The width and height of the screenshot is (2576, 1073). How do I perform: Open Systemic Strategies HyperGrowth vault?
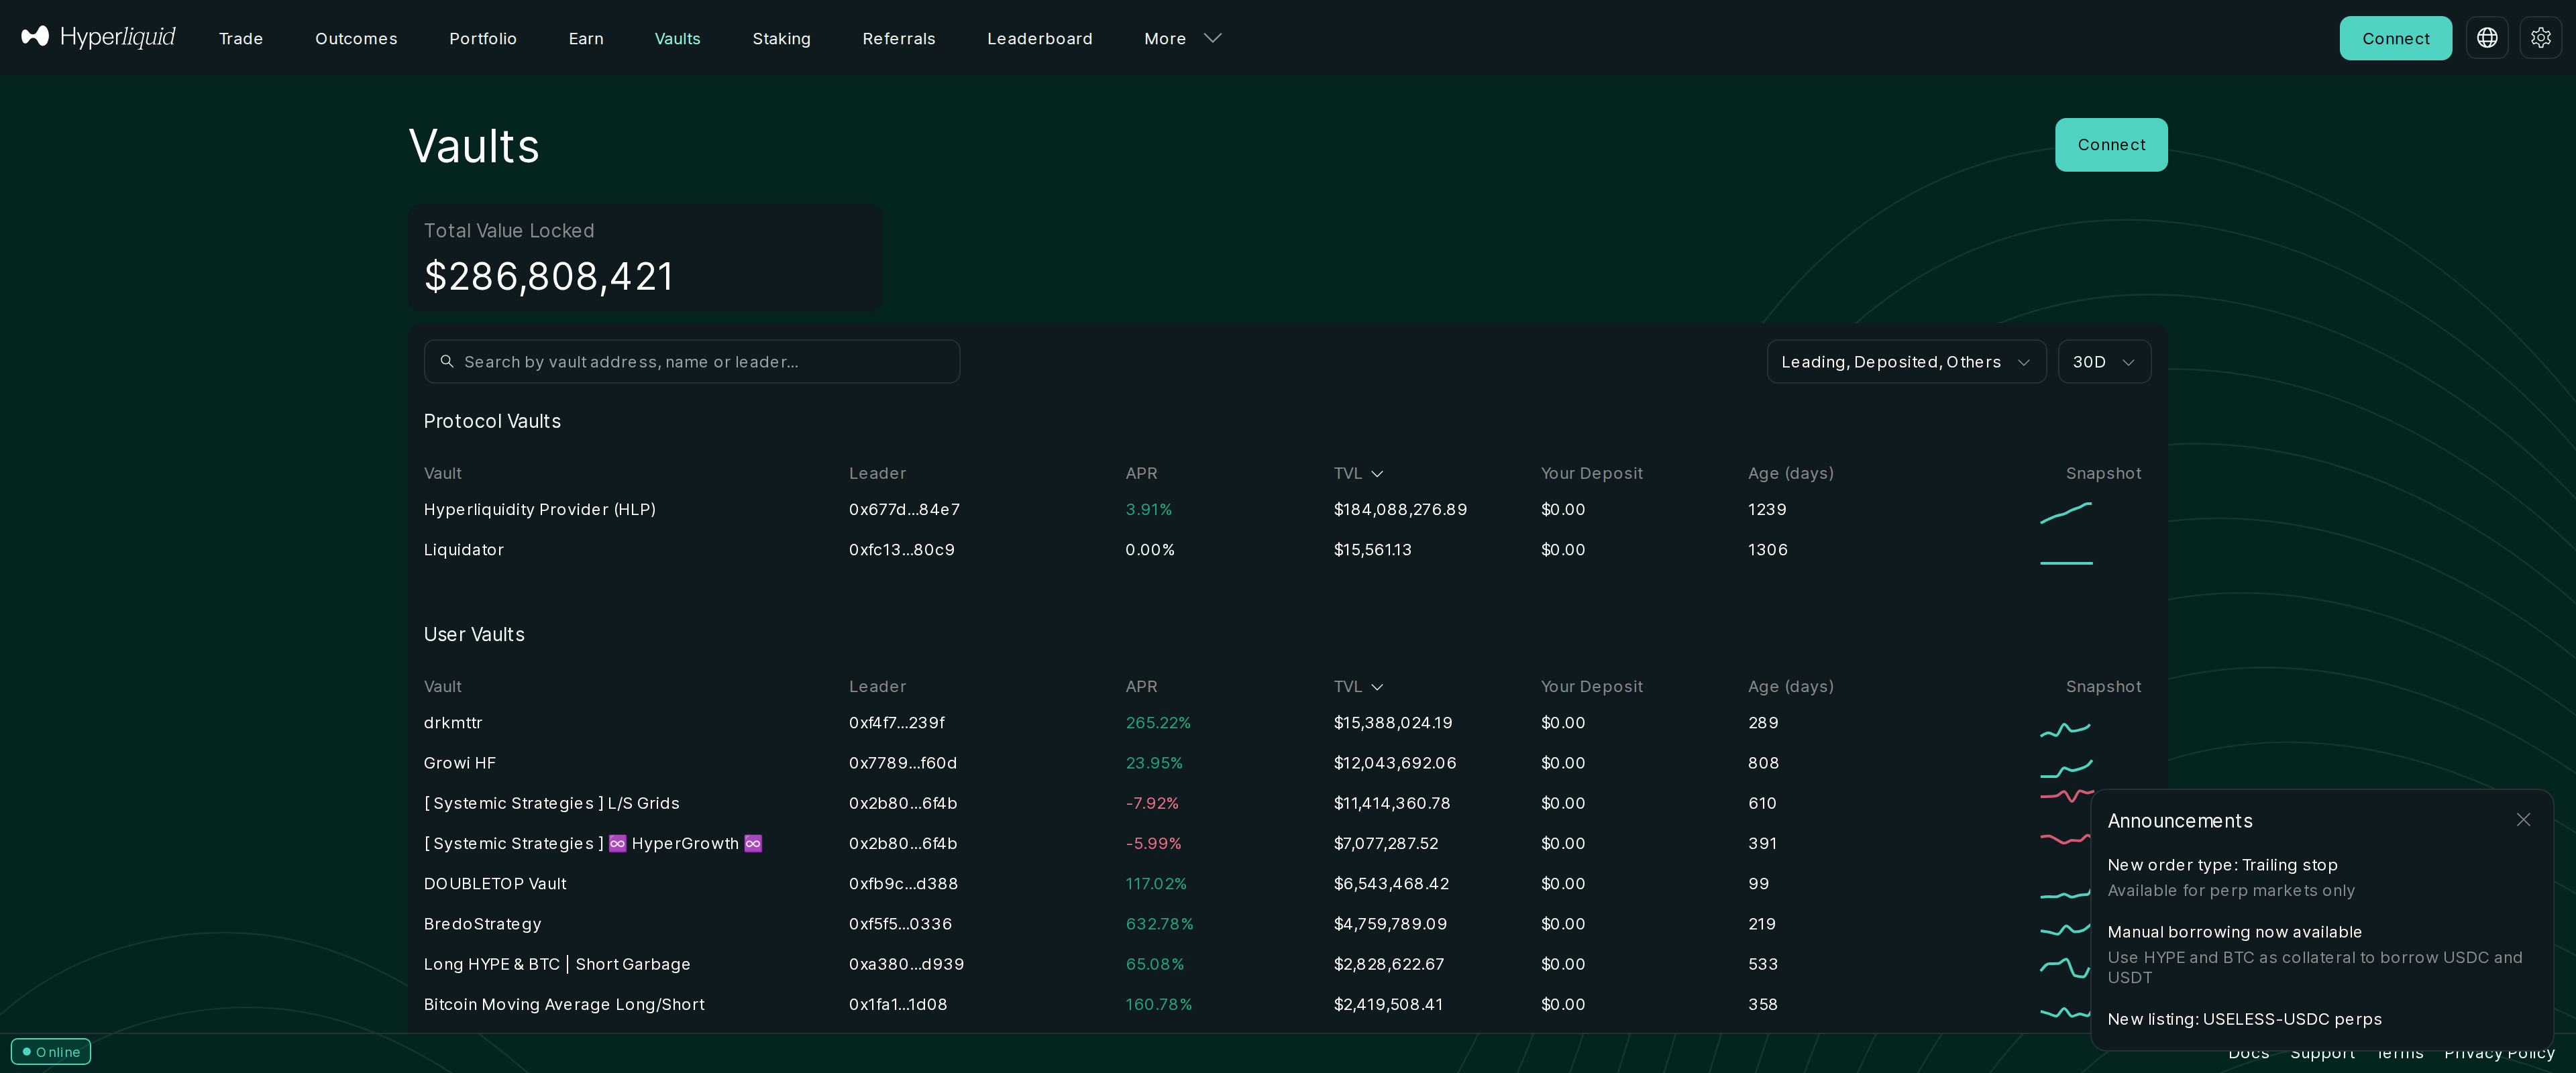[x=593, y=843]
